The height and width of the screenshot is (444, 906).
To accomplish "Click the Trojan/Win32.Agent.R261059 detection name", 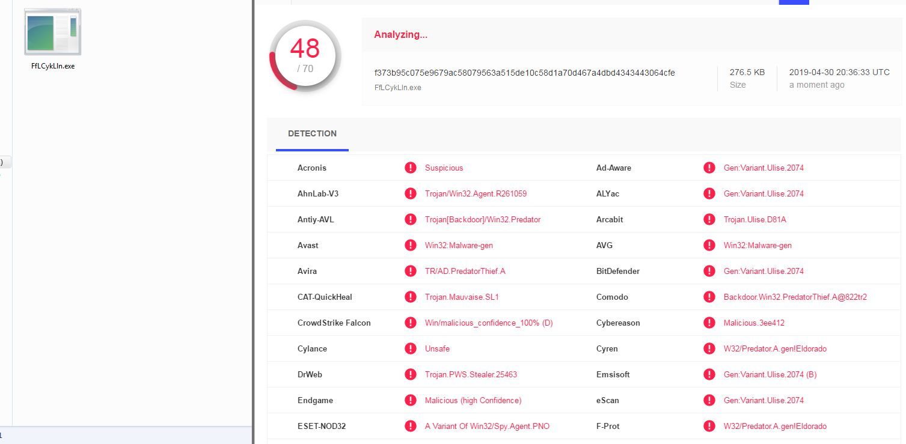I will [x=476, y=194].
